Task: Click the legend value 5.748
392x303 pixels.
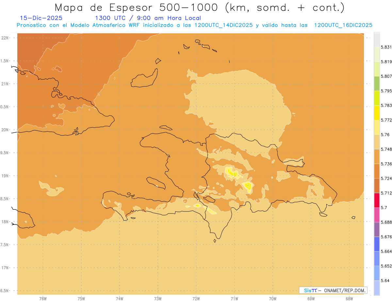Action: coord(386,149)
